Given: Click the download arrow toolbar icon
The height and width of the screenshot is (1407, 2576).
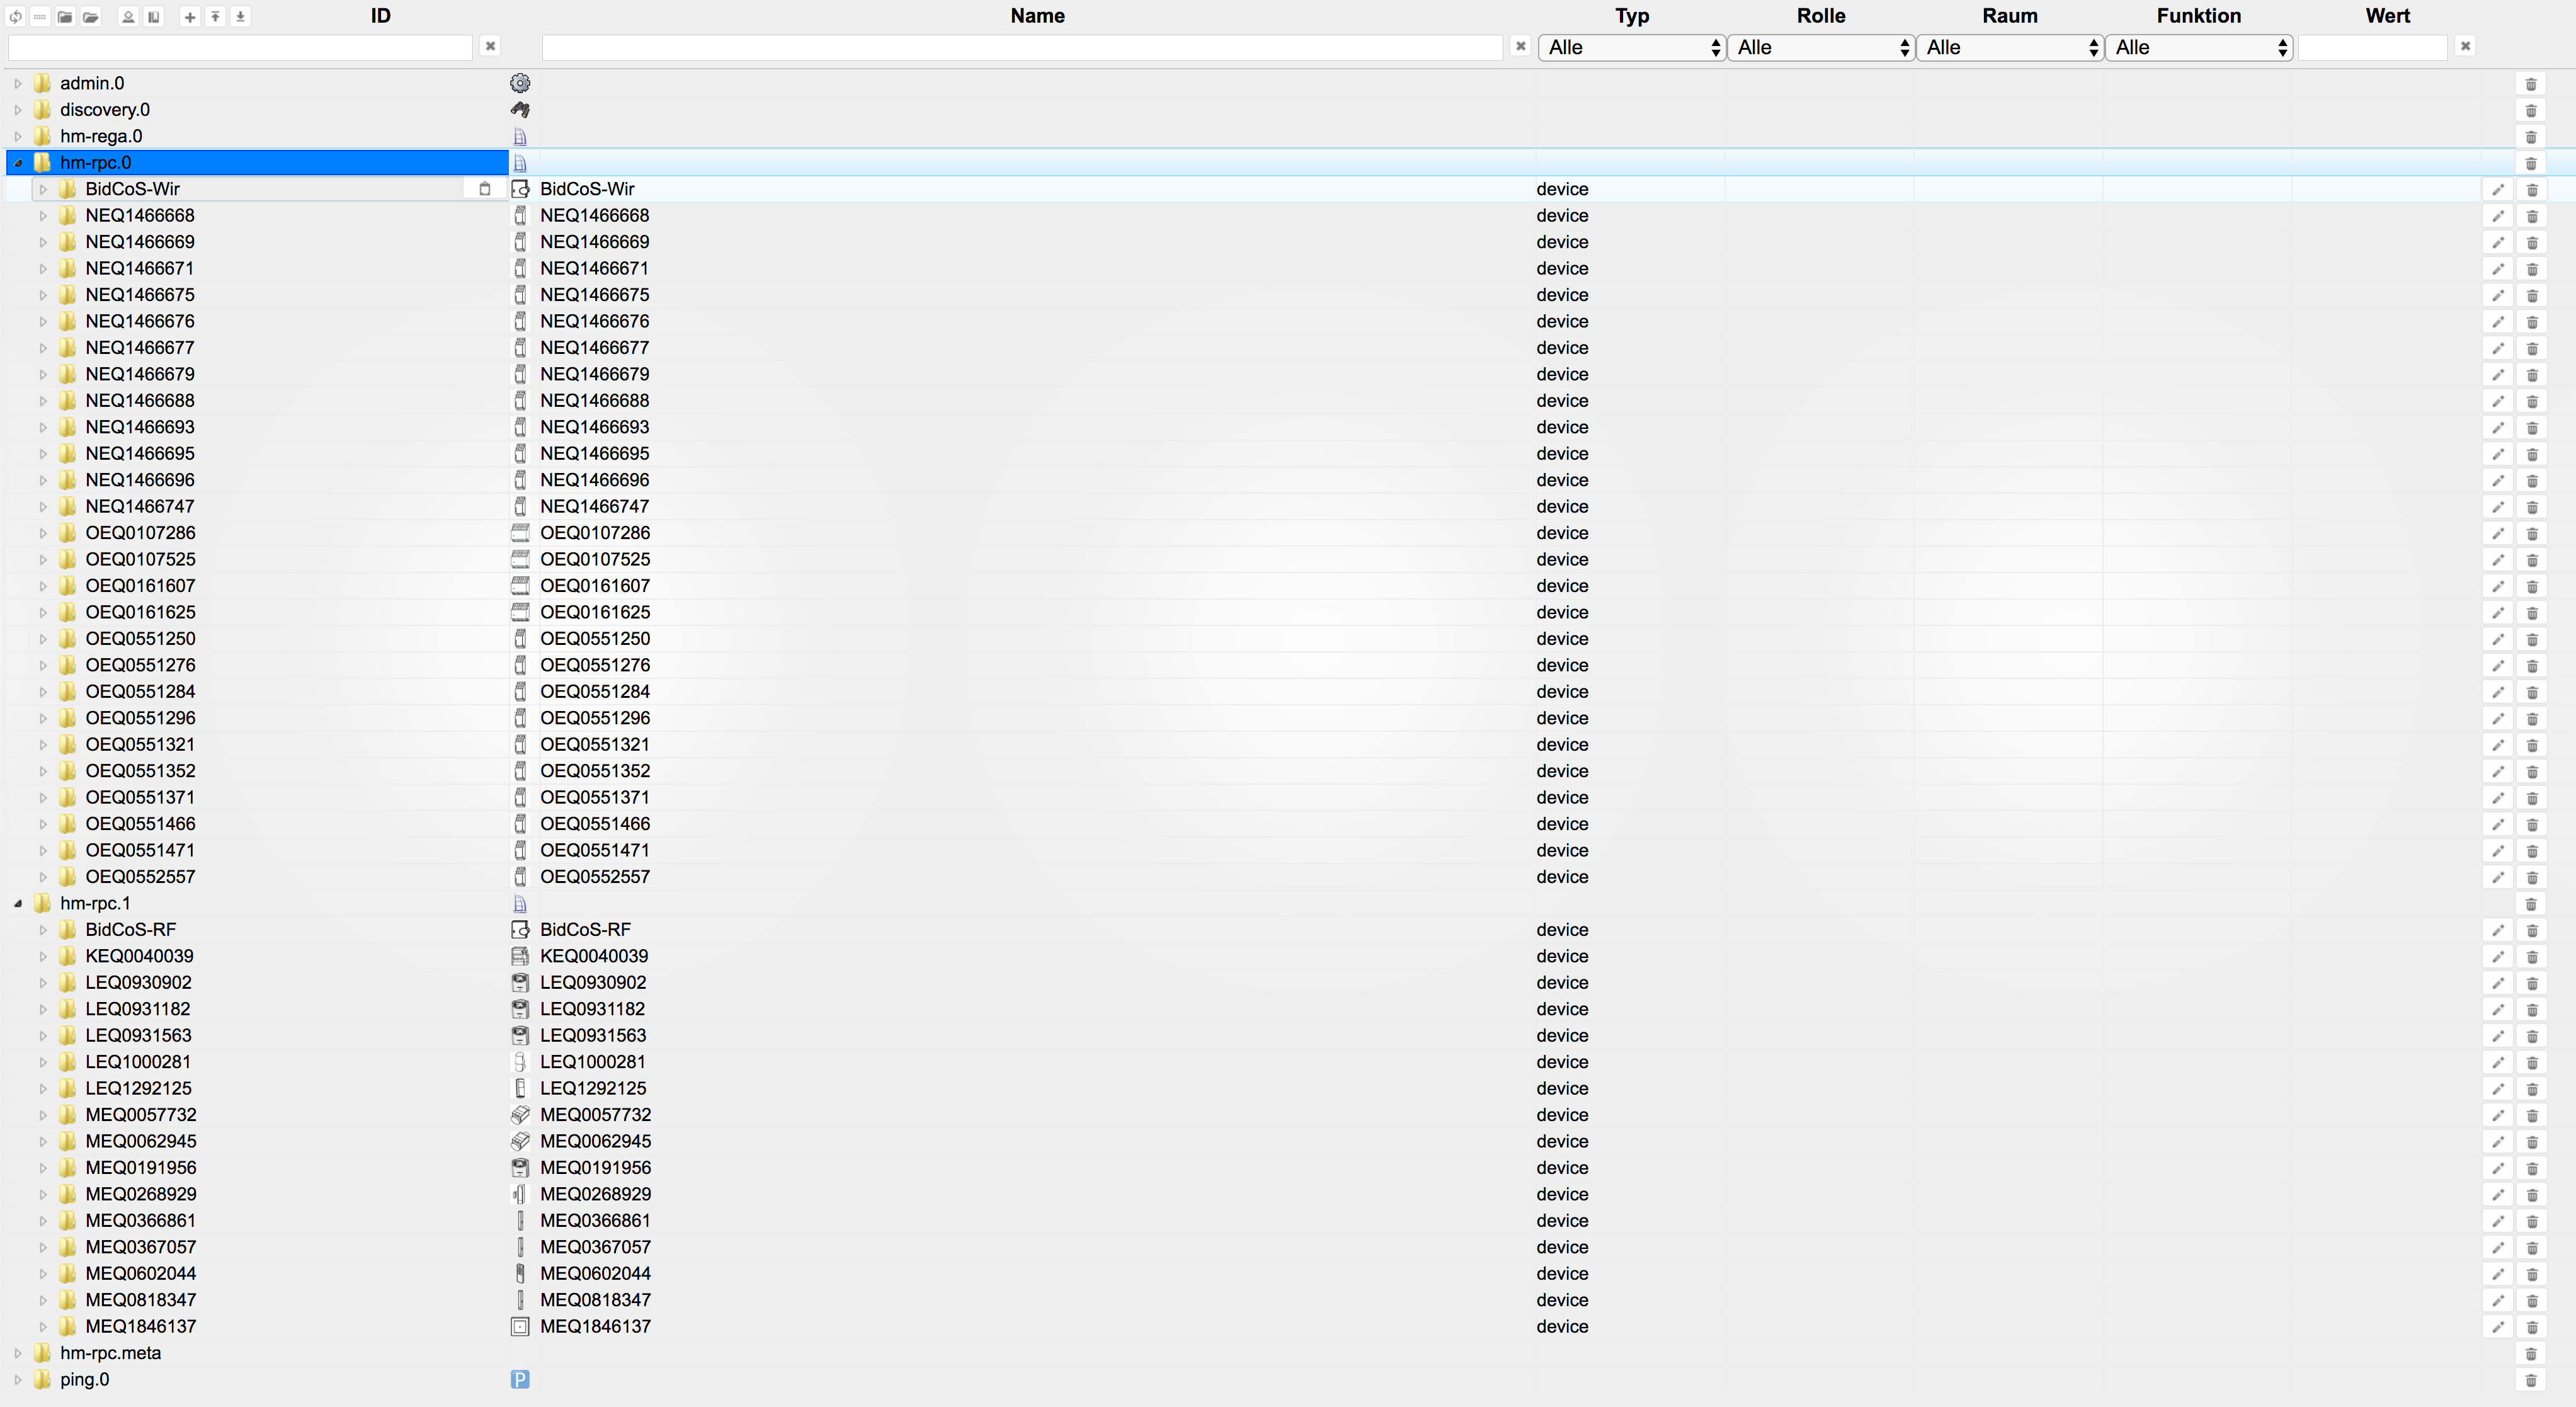Looking at the screenshot, I should (x=240, y=17).
